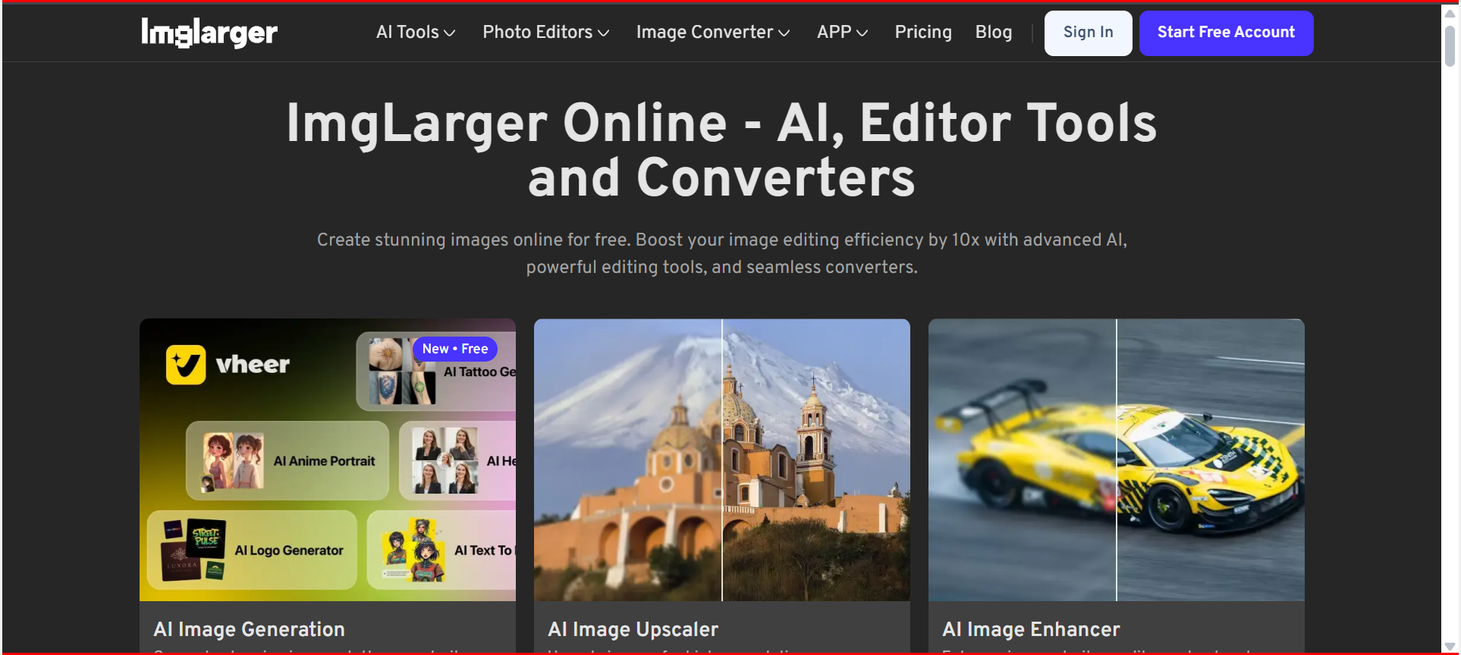The height and width of the screenshot is (655, 1461).
Task: Expand the AI Tools menu
Action: [x=416, y=32]
